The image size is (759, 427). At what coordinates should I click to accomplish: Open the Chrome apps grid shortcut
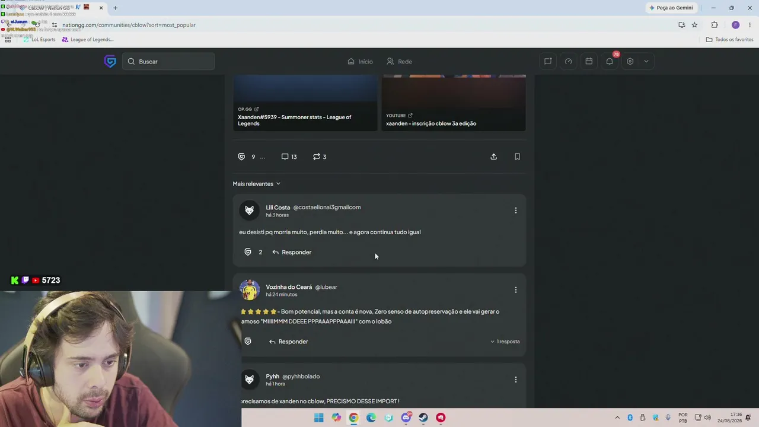pos(8,40)
